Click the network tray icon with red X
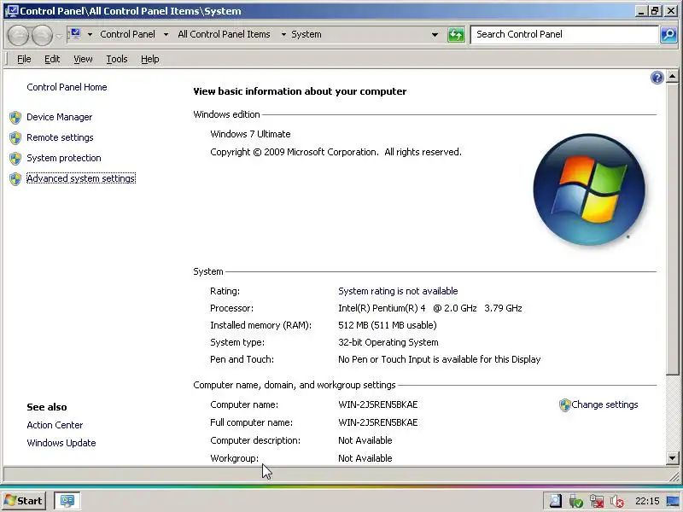The image size is (683, 512). pos(597,501)
